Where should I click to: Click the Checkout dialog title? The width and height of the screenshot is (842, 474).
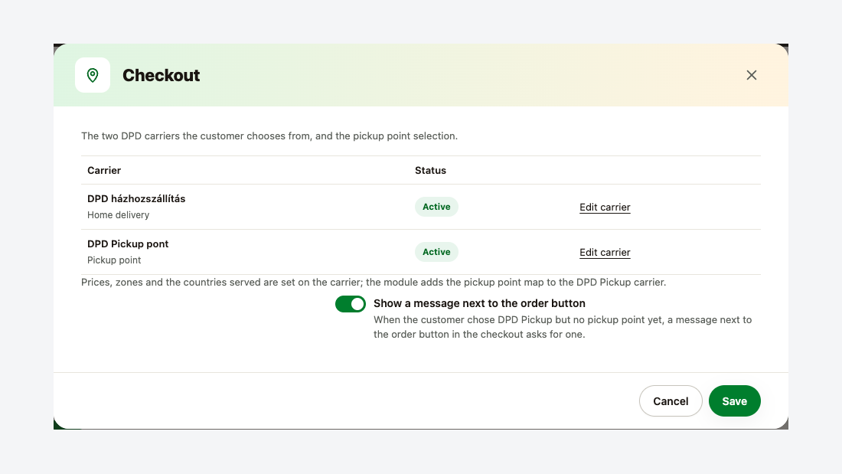pos(161,75)
